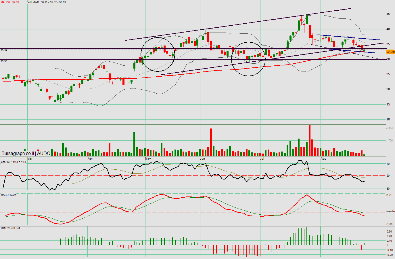The height and width of the screenshot is (259, 395).
Task: Click the 20 value on the price axis
Action: point(388,89)
